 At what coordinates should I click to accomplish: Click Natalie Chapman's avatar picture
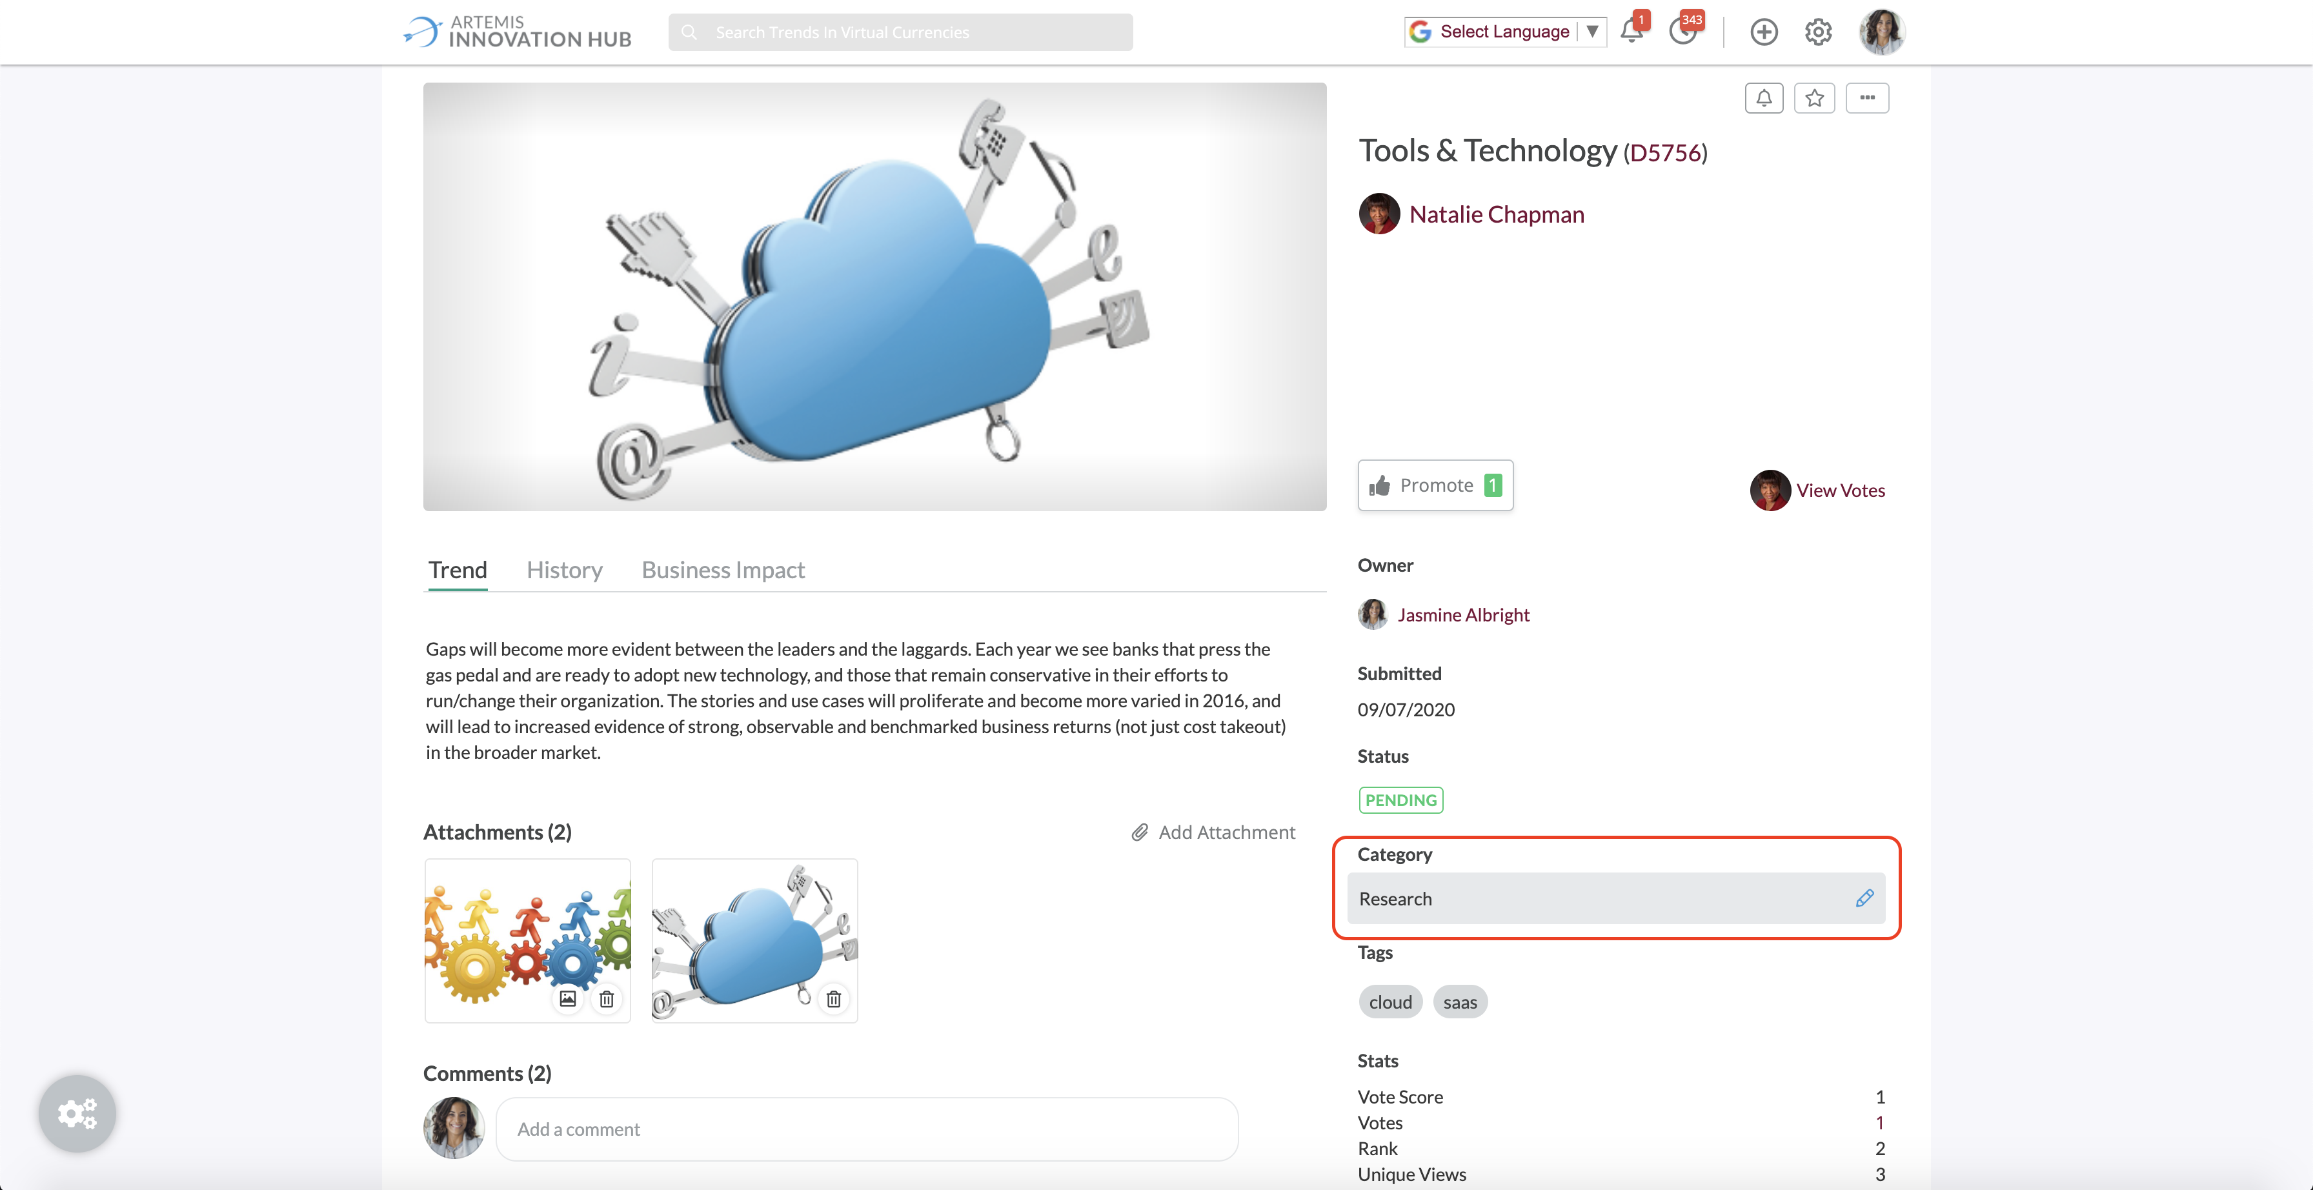[x=1379, y=214]
